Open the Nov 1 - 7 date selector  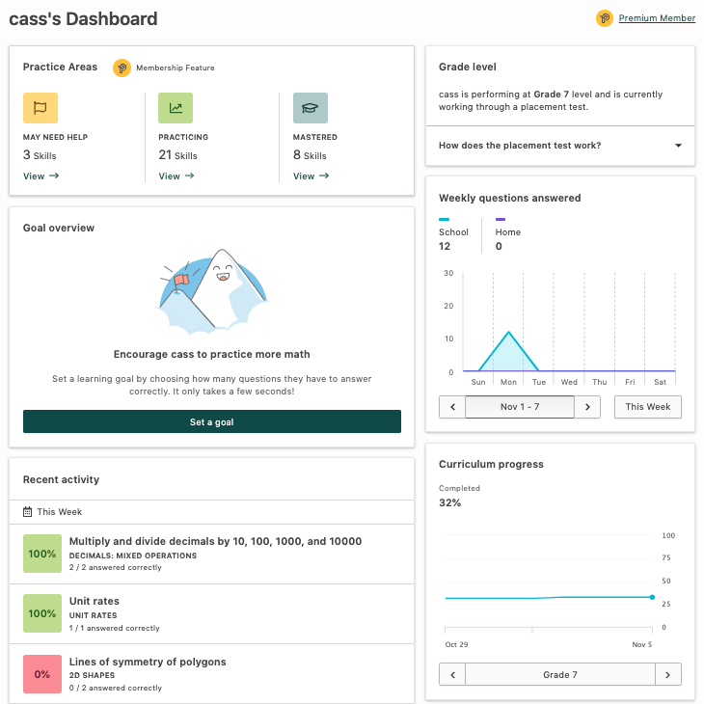[x=520, y=407]
